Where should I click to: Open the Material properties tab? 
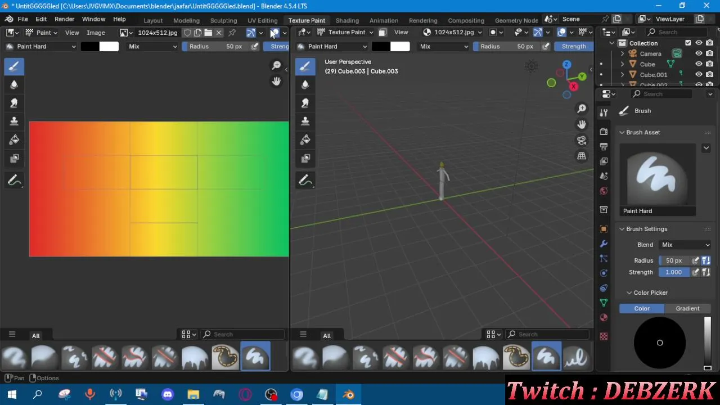(604, 317)
